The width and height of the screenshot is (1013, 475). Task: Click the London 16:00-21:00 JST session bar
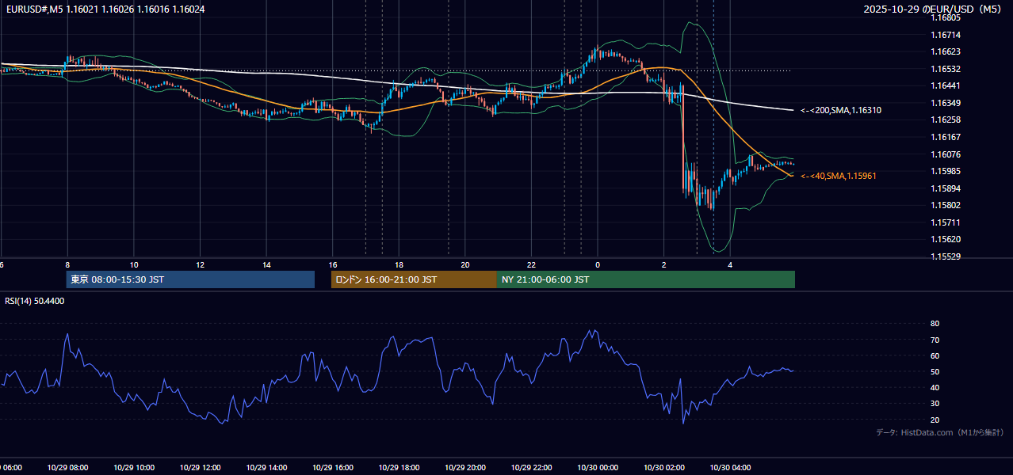(x=414, y=279)
